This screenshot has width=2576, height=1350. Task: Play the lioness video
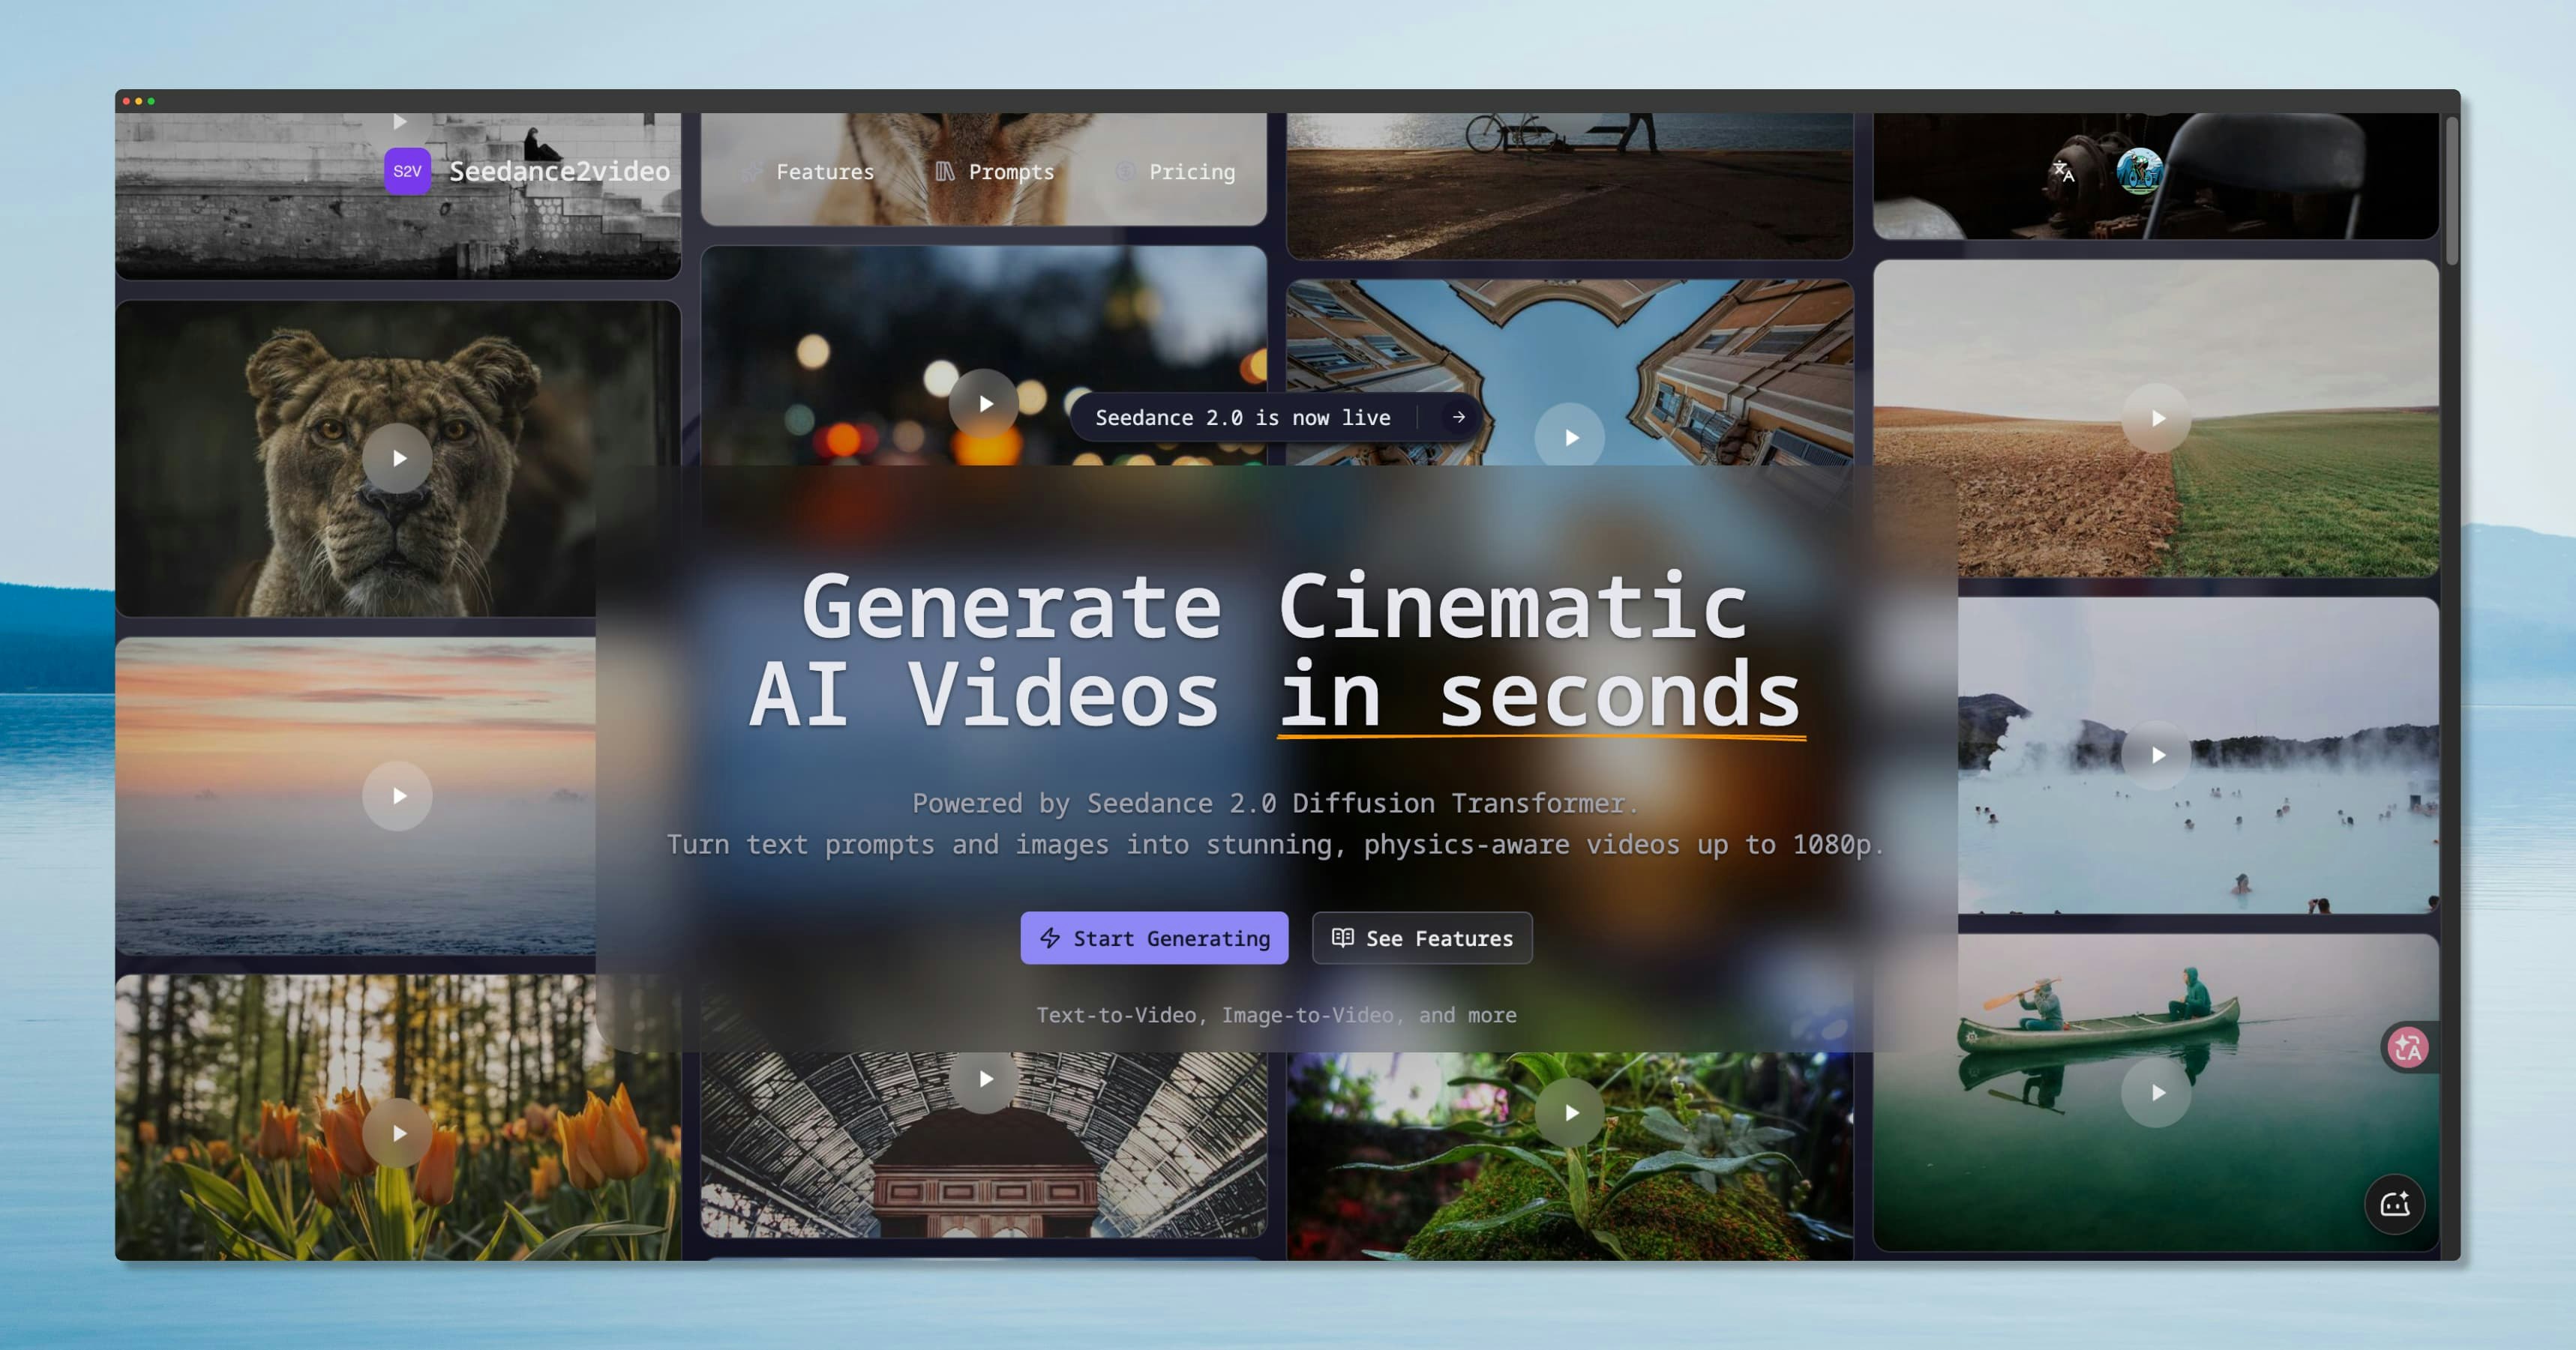[x=397, y=458]
